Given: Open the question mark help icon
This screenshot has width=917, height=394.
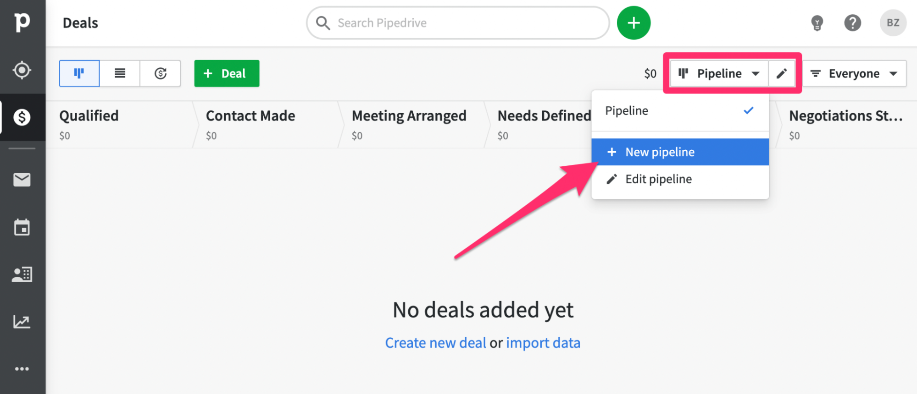Looking at the screenshot, I should coord(853,23).
